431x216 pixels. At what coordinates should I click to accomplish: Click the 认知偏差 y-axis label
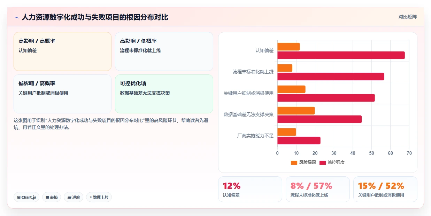click(264, 51)
